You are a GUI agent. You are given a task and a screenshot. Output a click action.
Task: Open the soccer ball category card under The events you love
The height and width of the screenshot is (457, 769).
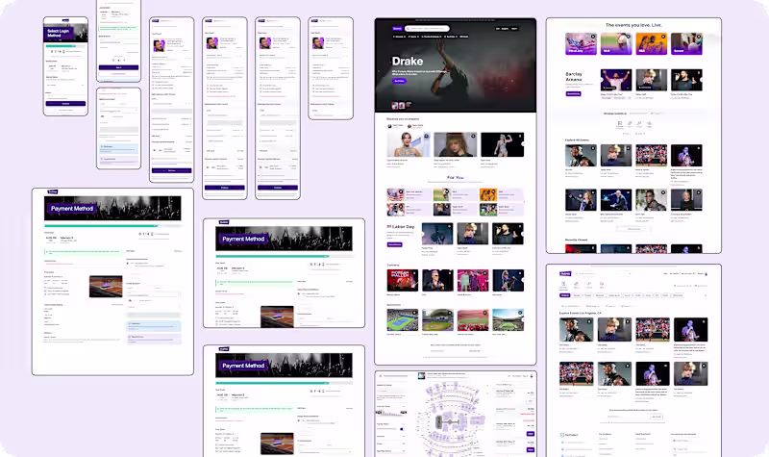[x=686, y=43]
